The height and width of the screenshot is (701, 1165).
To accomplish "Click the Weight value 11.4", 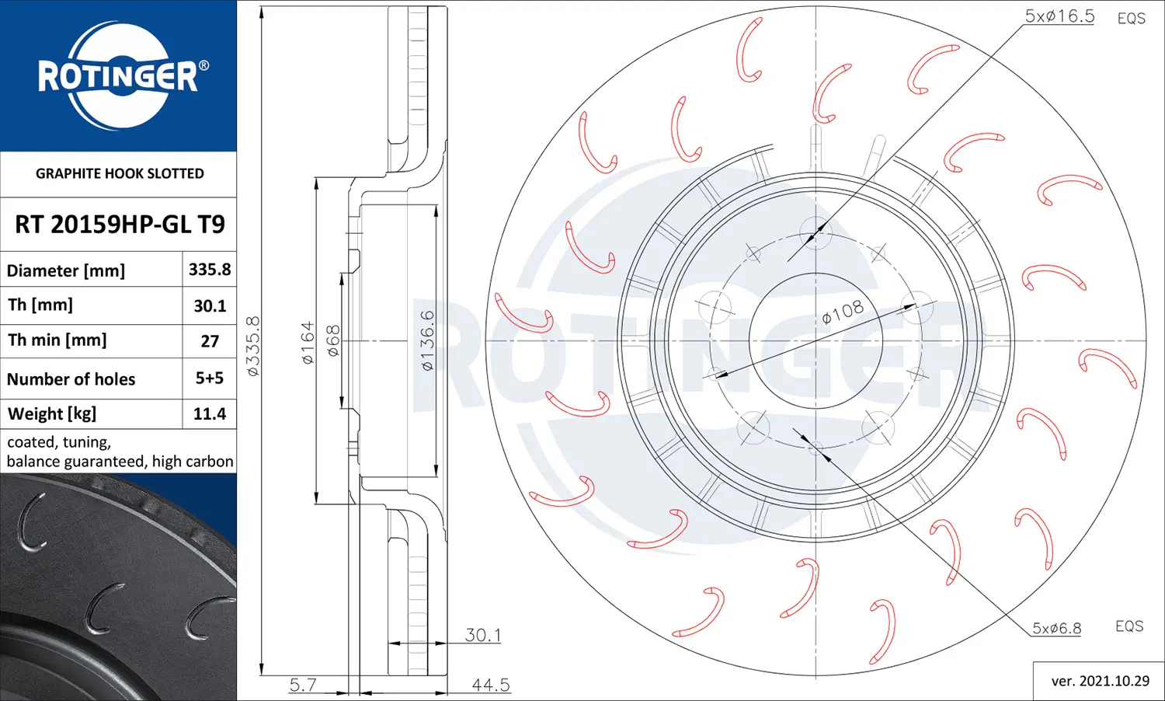I will click(x=210, y=413).
